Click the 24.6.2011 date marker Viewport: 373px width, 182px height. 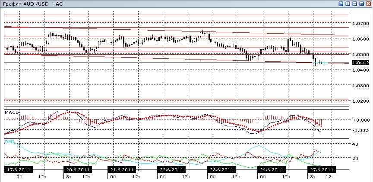(x=272, y=169)
